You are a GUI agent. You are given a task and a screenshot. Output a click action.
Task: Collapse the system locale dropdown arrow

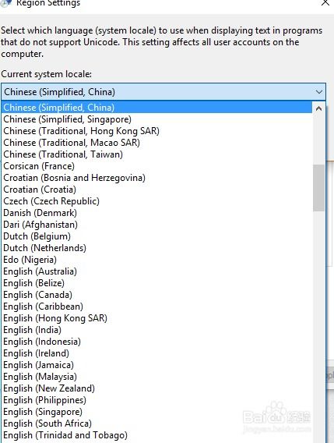coord(319,92)
